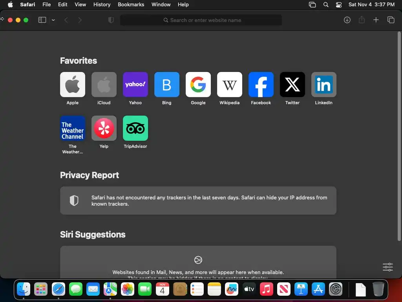Open Messages from the Dock

click(x=76, y=289)
